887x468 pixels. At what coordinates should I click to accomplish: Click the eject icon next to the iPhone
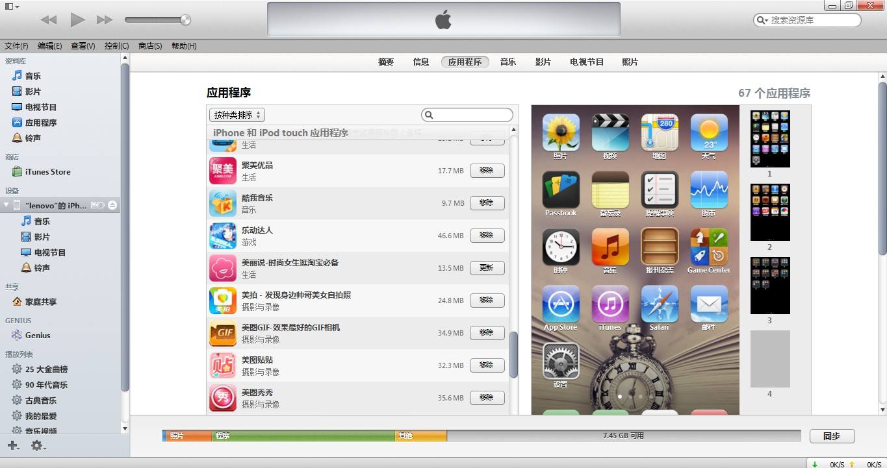click(112, 205)
